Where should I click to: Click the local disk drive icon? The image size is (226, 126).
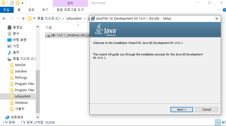pos(9,59)
